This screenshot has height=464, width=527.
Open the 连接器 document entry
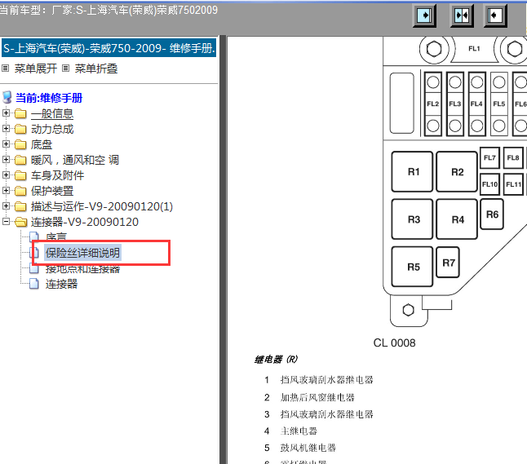[x=61, y=284]
